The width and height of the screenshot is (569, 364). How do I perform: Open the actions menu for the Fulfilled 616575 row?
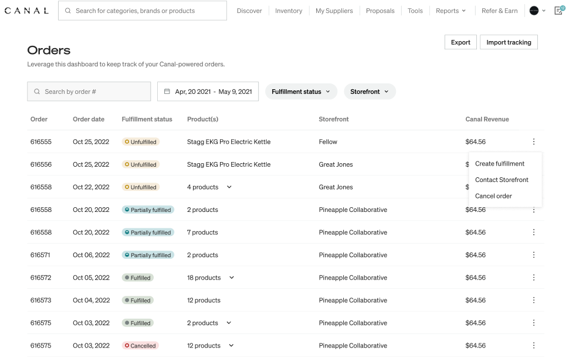(x=533, y=323)
